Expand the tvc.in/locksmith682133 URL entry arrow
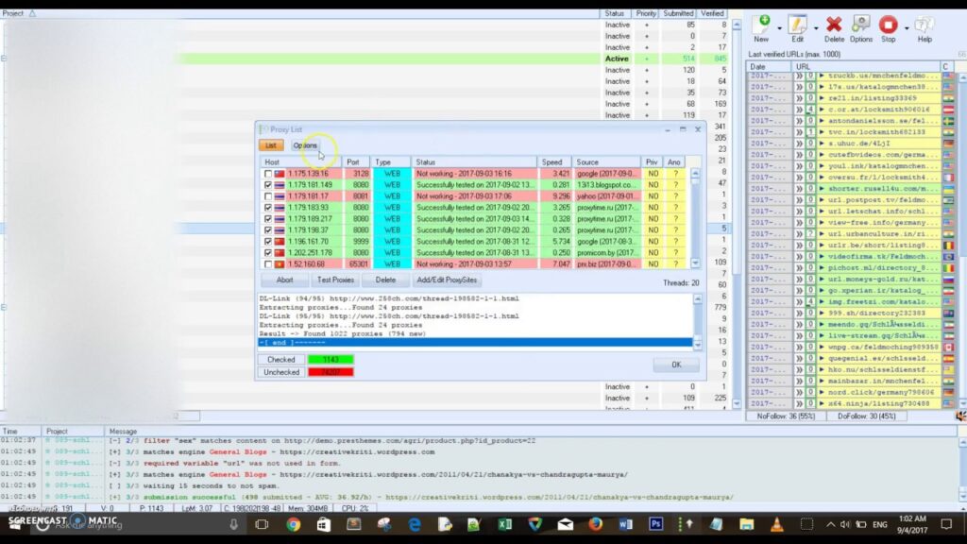The image size is (967, 544). pos(822,132)
